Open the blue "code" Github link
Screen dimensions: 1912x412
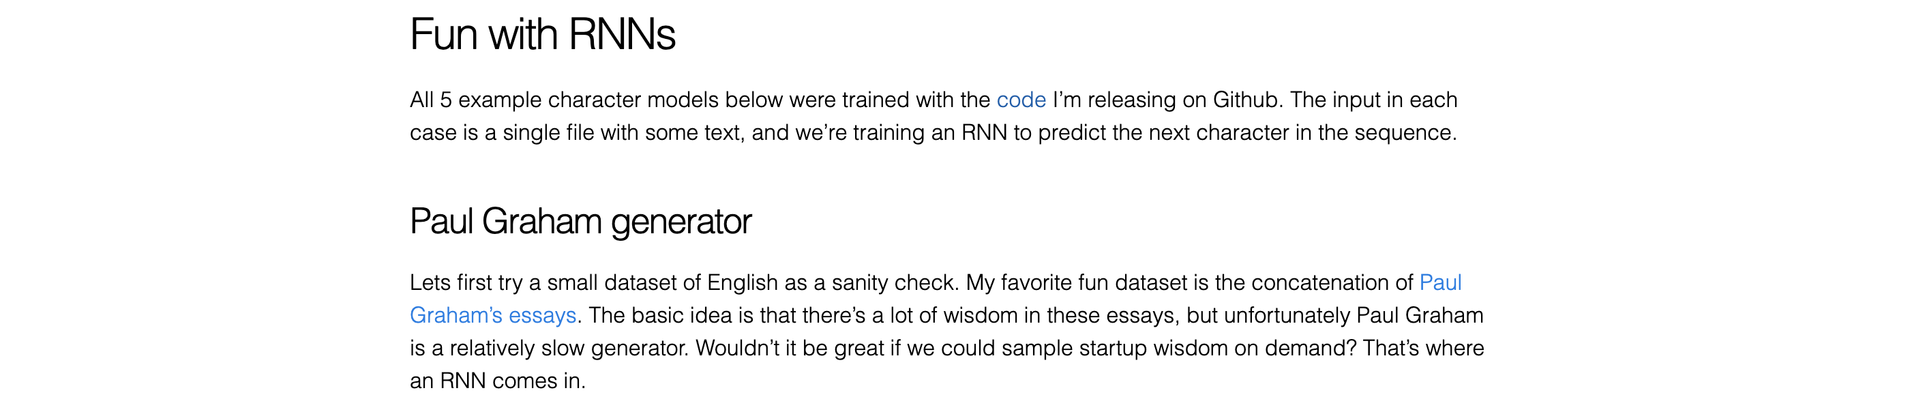click(x=1021, y=100)
